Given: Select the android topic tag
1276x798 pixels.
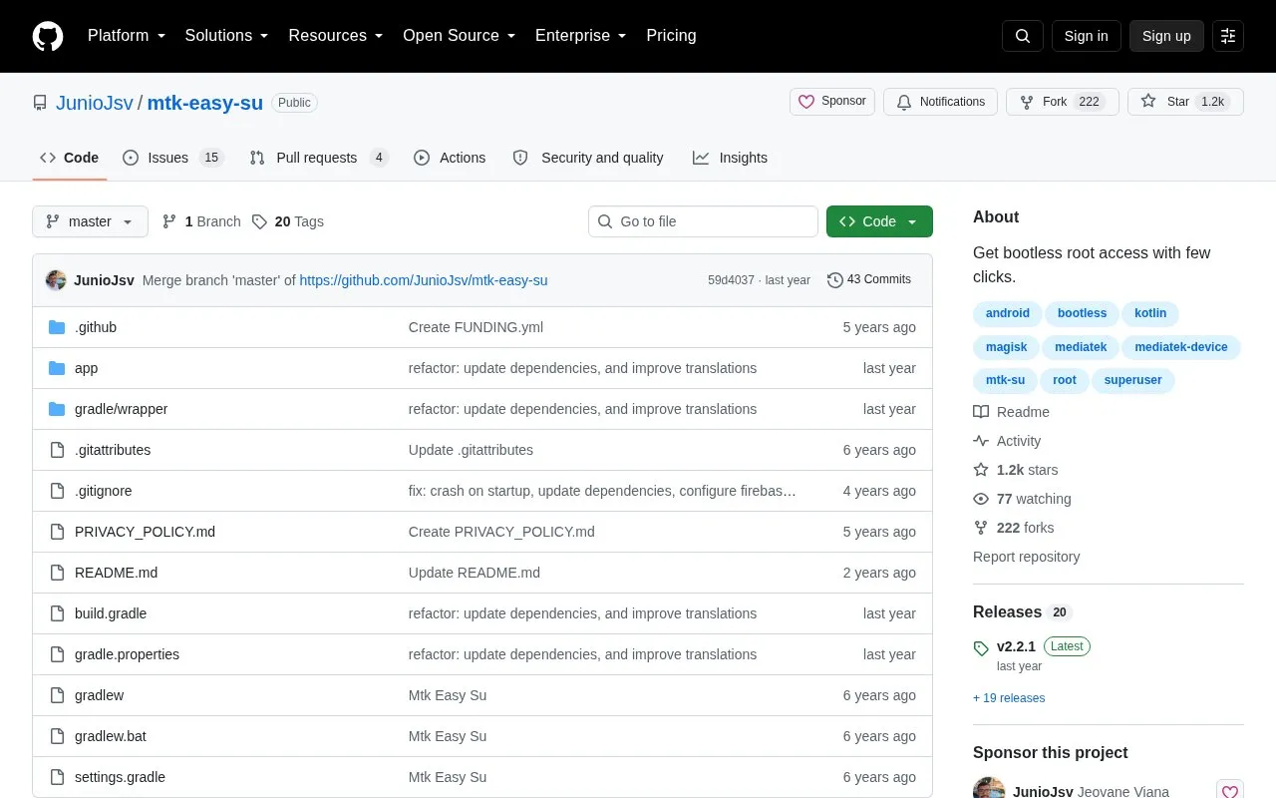Looking at the screenshot, I should coord(1008,313).
